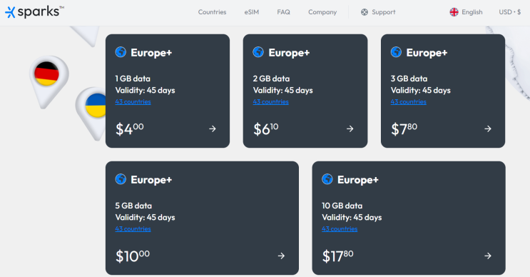The height and width of the screenshot is (277, 530).
Task: Open the Company menu
Action: click(322, 12)
